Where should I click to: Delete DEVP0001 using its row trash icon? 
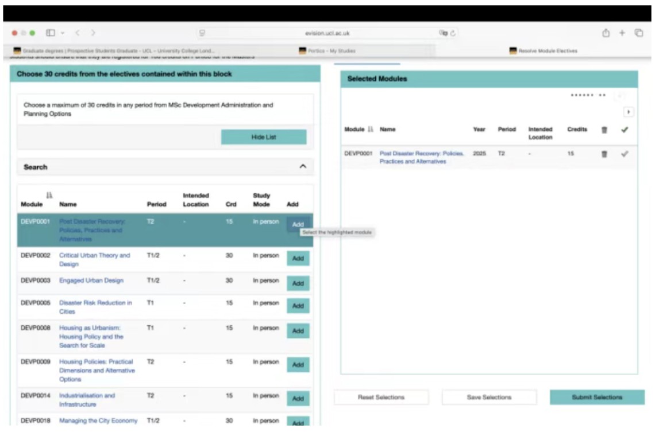[604, 154]
